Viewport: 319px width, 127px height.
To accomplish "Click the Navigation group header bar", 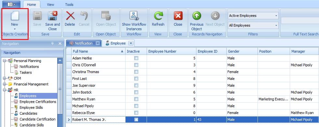I will pyautogui.click(x=32, y=53).
